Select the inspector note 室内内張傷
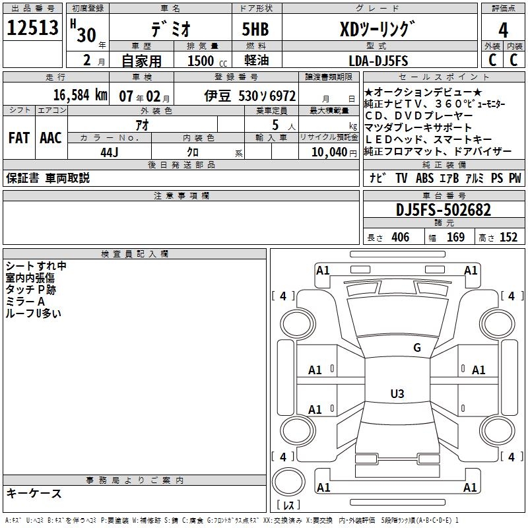The height and width of the screenshot is (528, 528). (x=30, y=278)
